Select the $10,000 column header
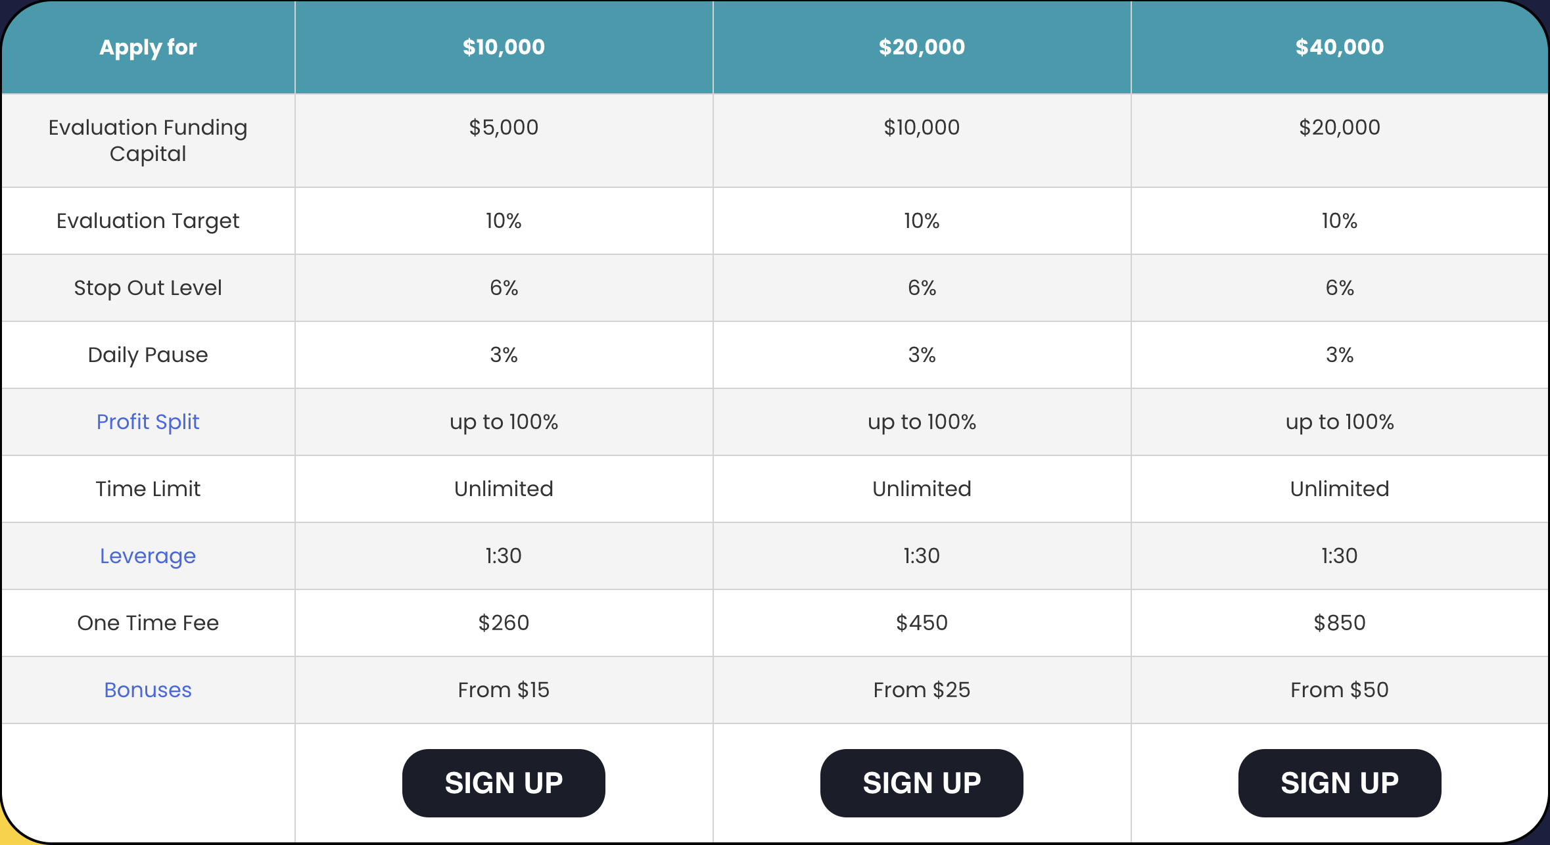1550x845 pixels. [x=504, y=47]
